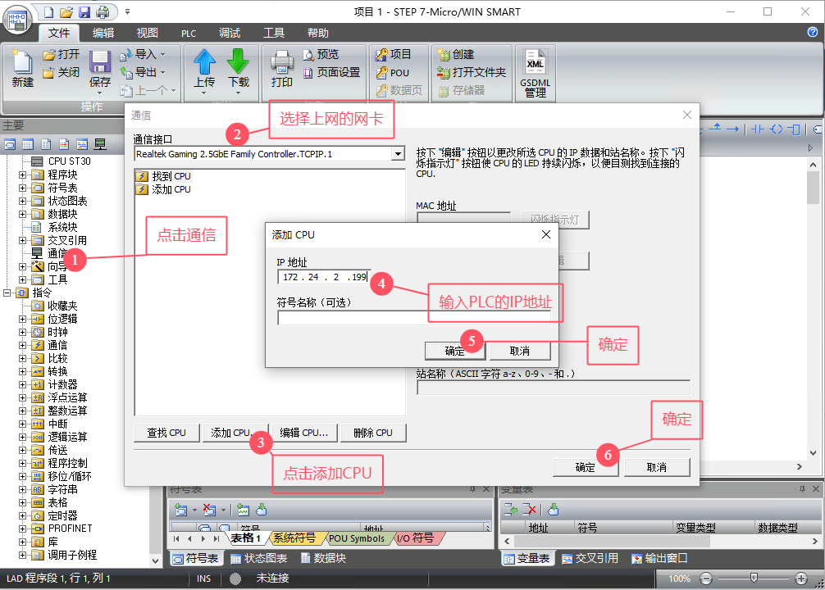The height and width of the screenshot is (590, 825).
Task: Click the zoom slider handle in status bar
Action: 754,579
